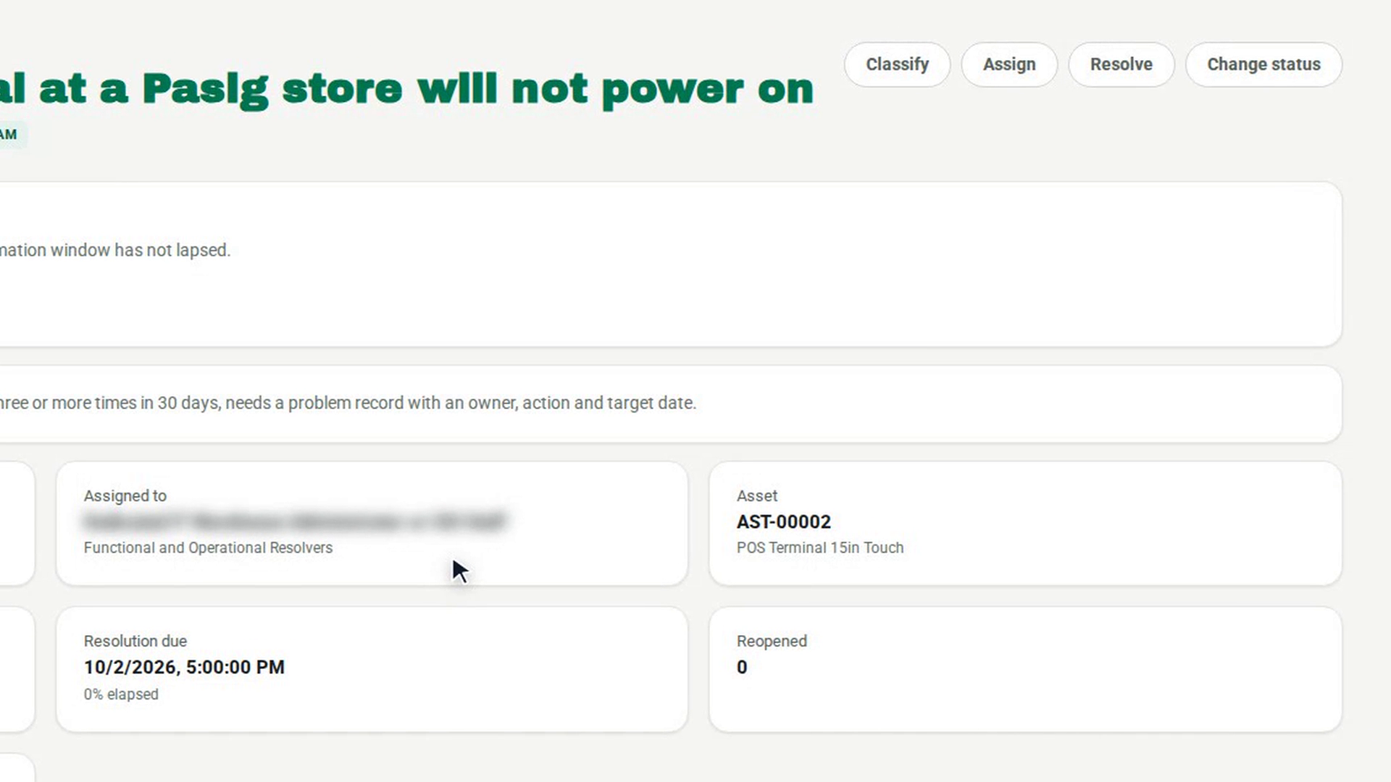Viewport: 1391px width, 782px height.
Task: Open the Assign action
Action: tap(1009, 64)
